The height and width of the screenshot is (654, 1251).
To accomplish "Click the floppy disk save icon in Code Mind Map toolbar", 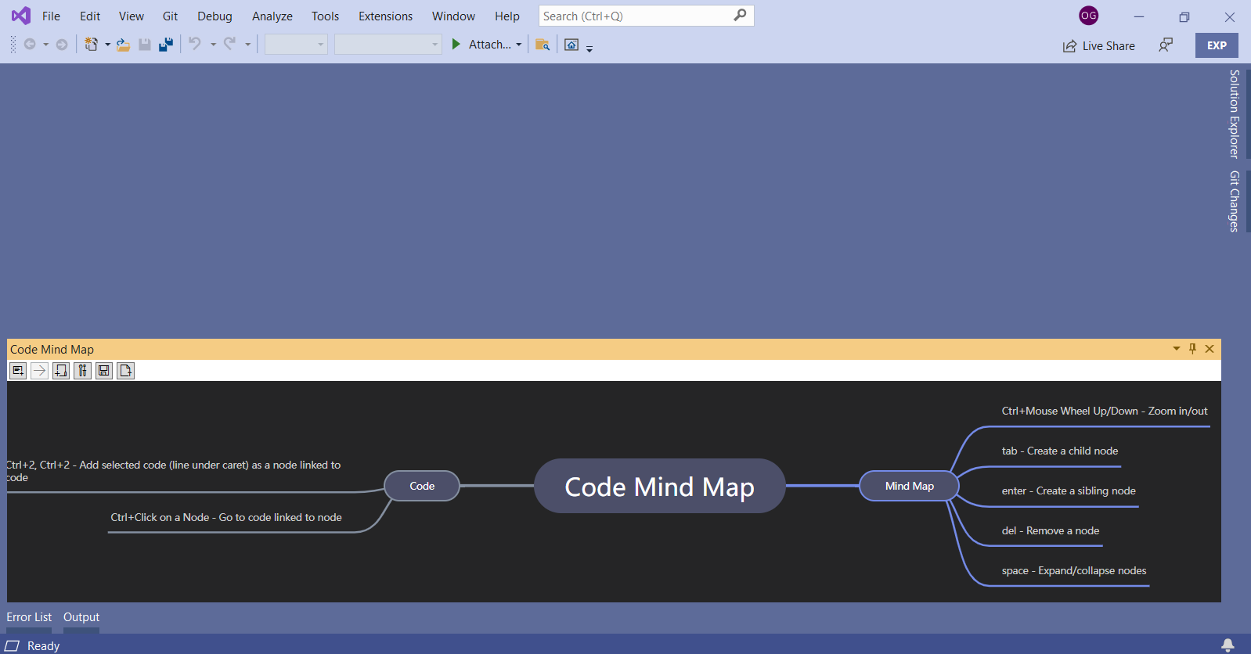I will (104, 371).
